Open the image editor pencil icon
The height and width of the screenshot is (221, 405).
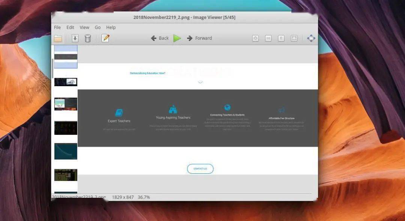tap(105, 38)
